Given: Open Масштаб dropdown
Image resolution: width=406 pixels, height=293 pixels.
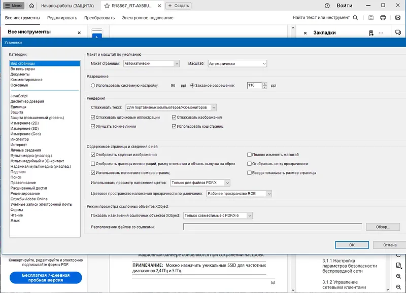Looking at the screenshot, I should tap(237, 63).
